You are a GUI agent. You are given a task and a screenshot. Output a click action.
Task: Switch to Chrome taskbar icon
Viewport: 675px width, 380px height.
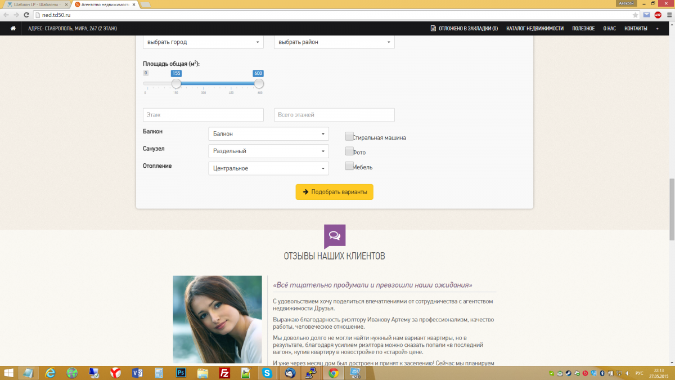pos(333,373)
